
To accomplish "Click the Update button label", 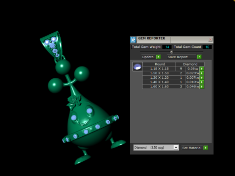I will coord(148,57).
